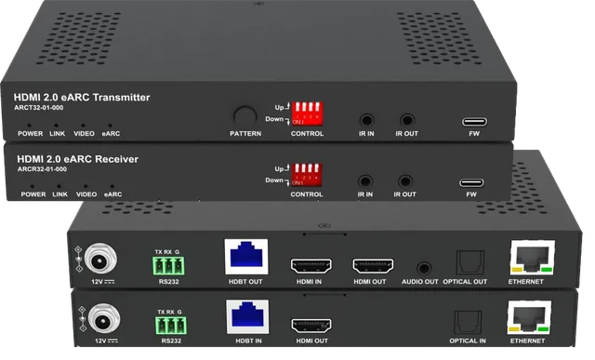The height and width of the screenshot is (360, 595).
Task: Click the ETHERNET port above OPTICAL IN panel
Action: click(x=533, y=257)
